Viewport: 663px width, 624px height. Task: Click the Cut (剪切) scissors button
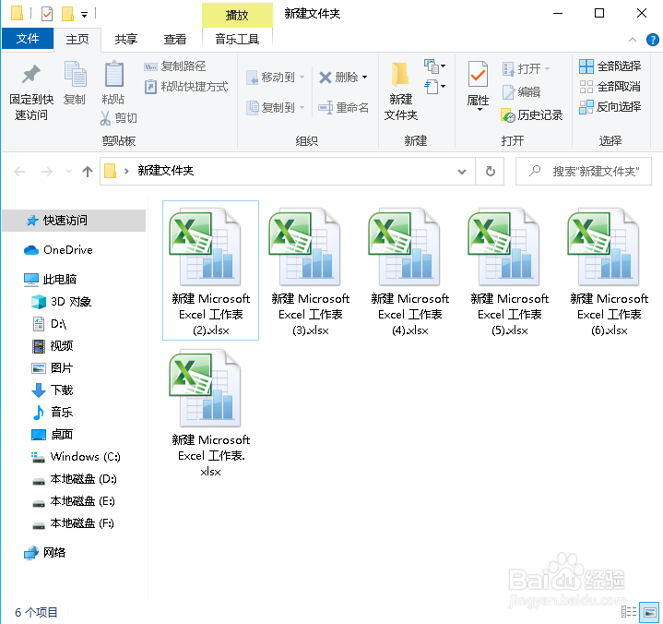118,118
